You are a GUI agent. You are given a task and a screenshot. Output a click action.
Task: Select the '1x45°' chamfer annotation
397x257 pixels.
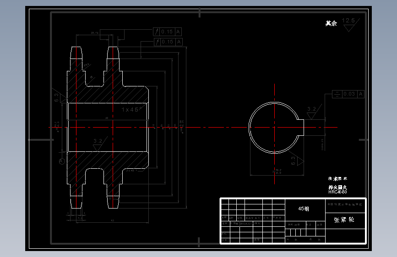coord(131,109)
